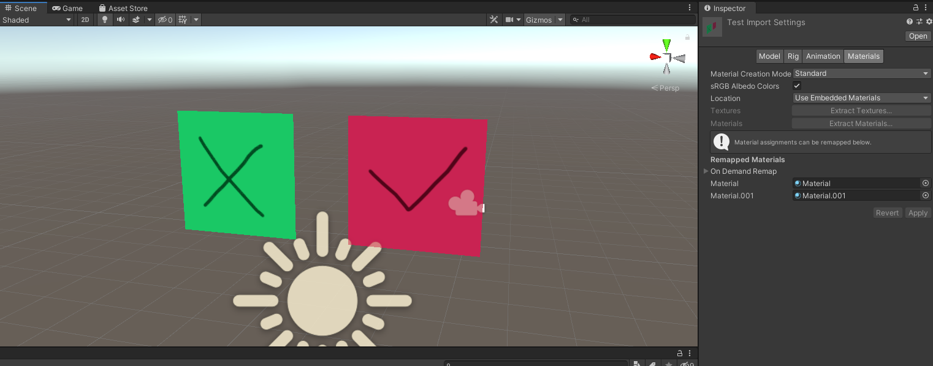The image size is (933, 366).
Task: Toggle scene effects (fx) in the Scene toolbar
Action: (x=137, y=20)
